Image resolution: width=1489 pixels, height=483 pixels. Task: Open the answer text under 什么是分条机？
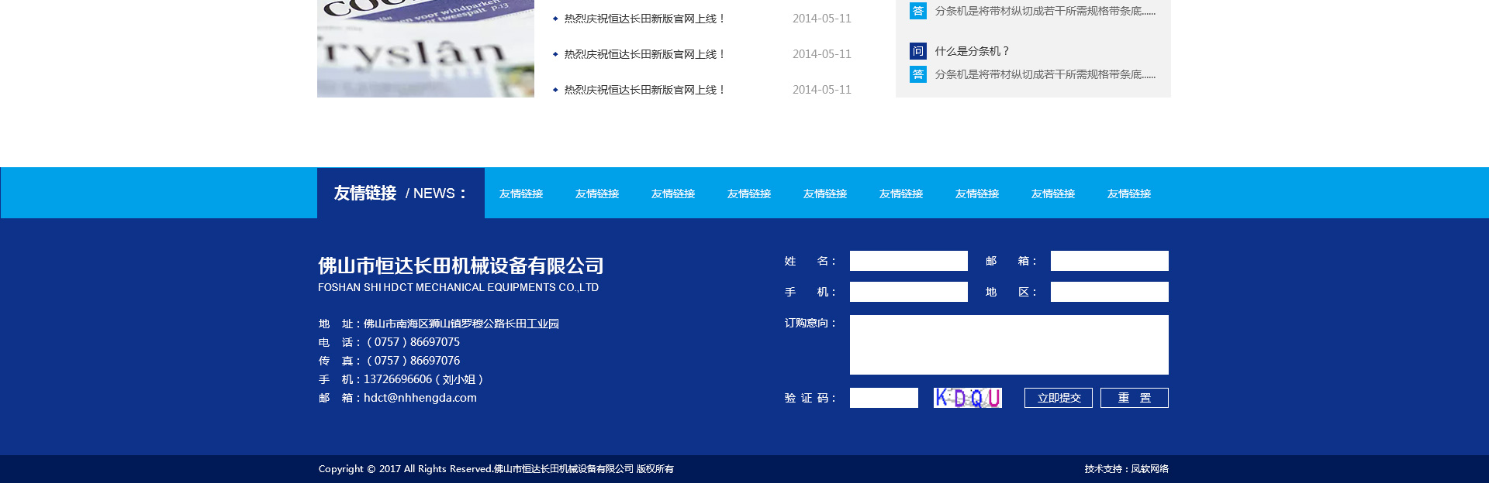[1045, 74]
